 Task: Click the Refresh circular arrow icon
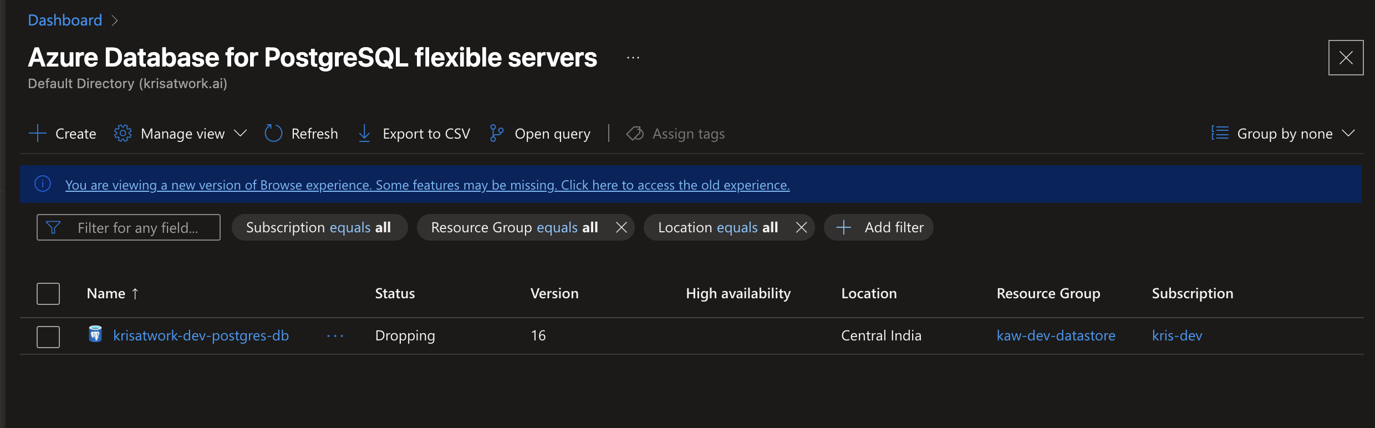coord(273,134)
